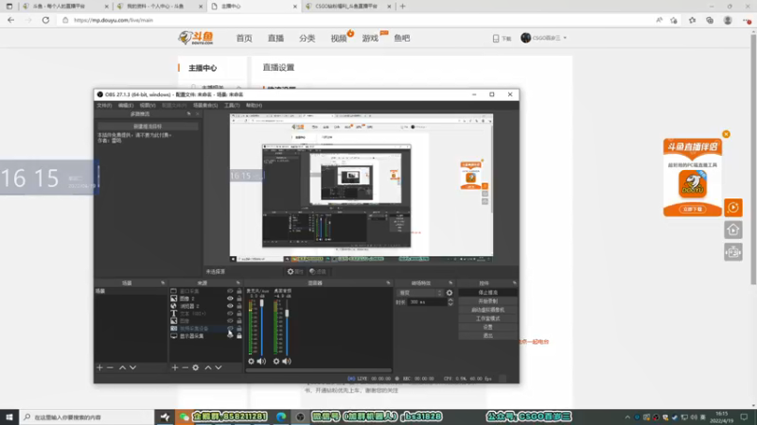
Task: Toggle visibility of 图像 2 source
Action: click(230, 298)
